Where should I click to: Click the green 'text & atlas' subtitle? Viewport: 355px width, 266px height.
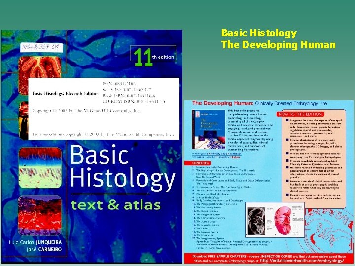point(116,205)
